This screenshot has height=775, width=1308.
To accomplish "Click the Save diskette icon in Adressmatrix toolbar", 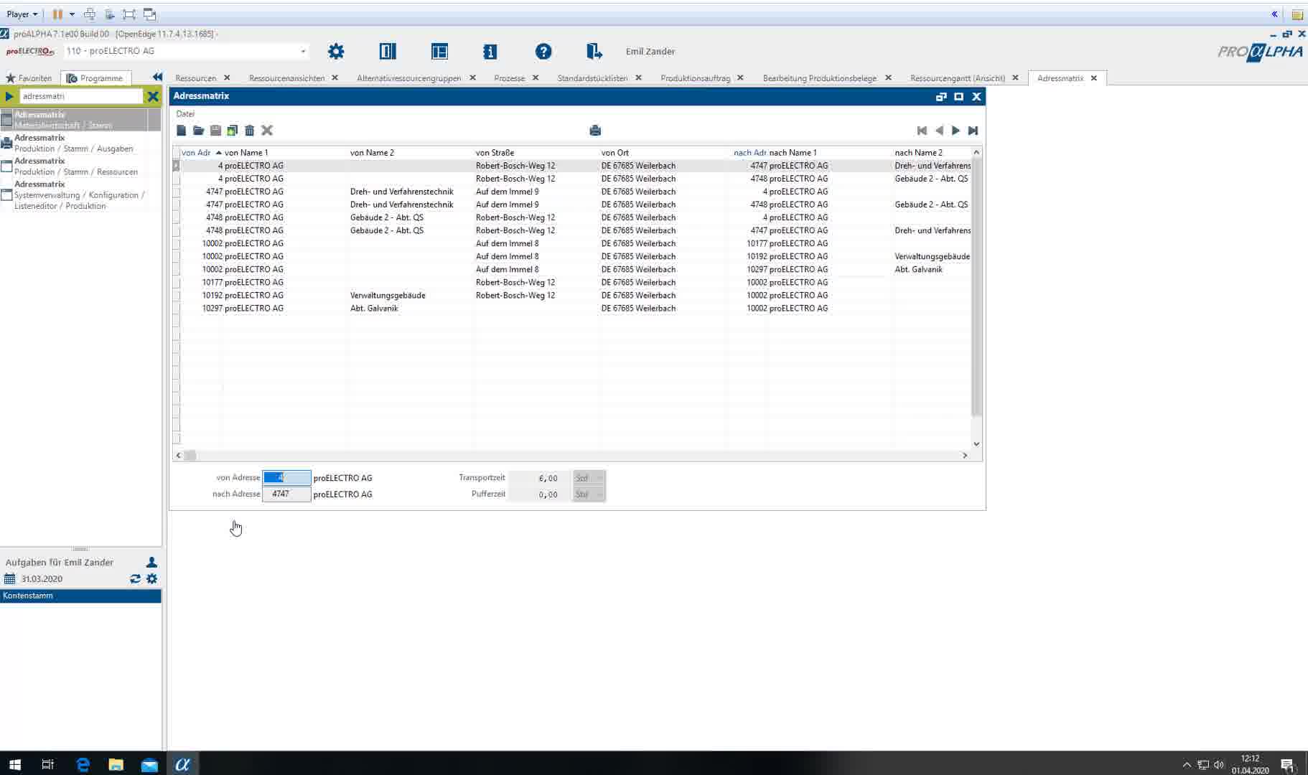I will pyautogui.click(x=215, y=131).
